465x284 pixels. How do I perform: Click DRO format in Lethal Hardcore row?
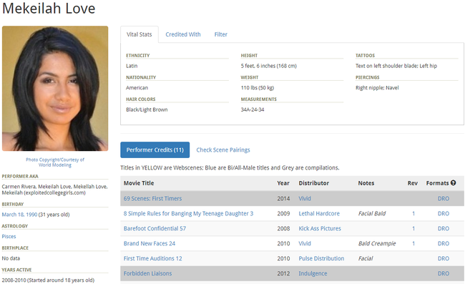(x=444, y=213)
